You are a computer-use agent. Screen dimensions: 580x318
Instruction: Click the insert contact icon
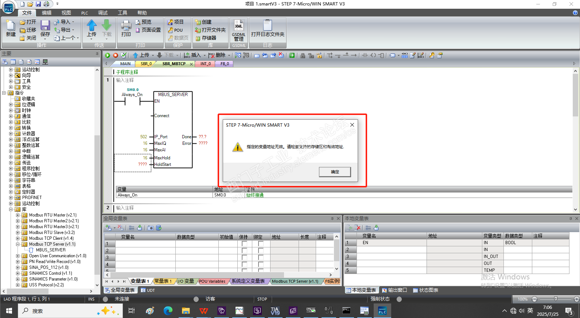coord(365,55)
